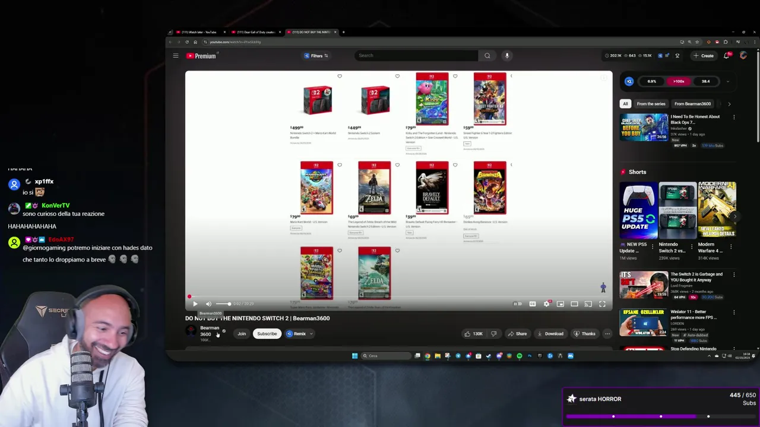Select the 'All' chip
The height and width of the screenshot is (427, 760).
(x=625, y=104)
